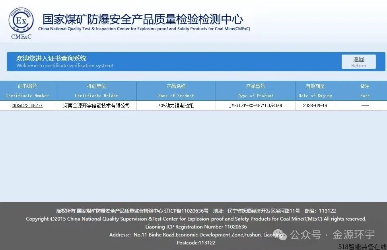Image resolution: width=387 pixels, height=250 pixels.
Task: Click footer copyright line 'Copyright ©2015 China National Quality'
Action: [196, 219]
